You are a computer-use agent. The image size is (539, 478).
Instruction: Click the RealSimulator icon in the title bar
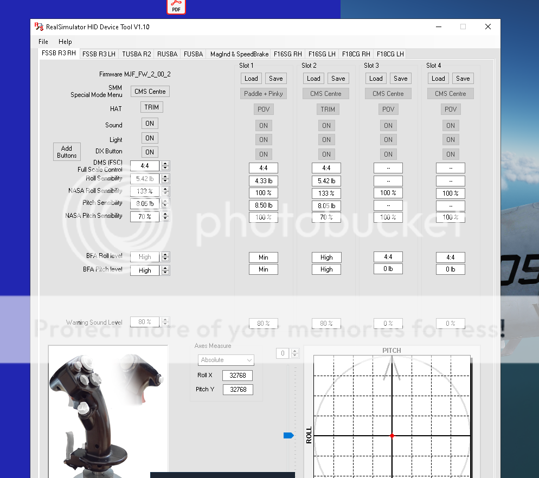(37, 27)
